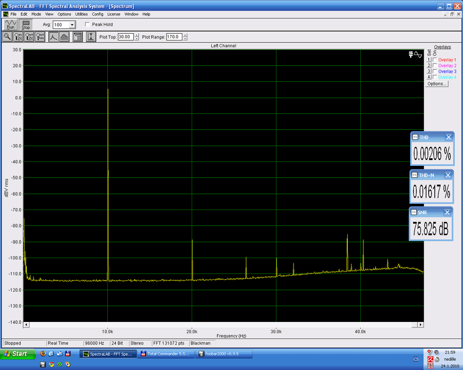Click the auto-range amplitude scale icon
Screen dimensions: 463x370
click(x=91, y=37)
